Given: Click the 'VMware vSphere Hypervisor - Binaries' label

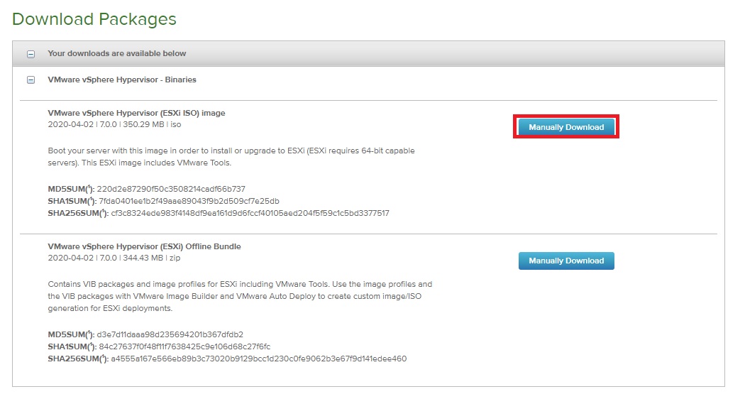Looking at the screenshot, I should pyautogui.click(x=122, y=80).
